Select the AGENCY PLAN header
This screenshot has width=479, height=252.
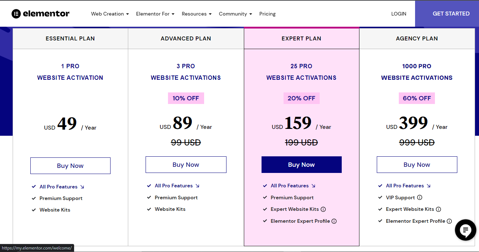[417, 39]
